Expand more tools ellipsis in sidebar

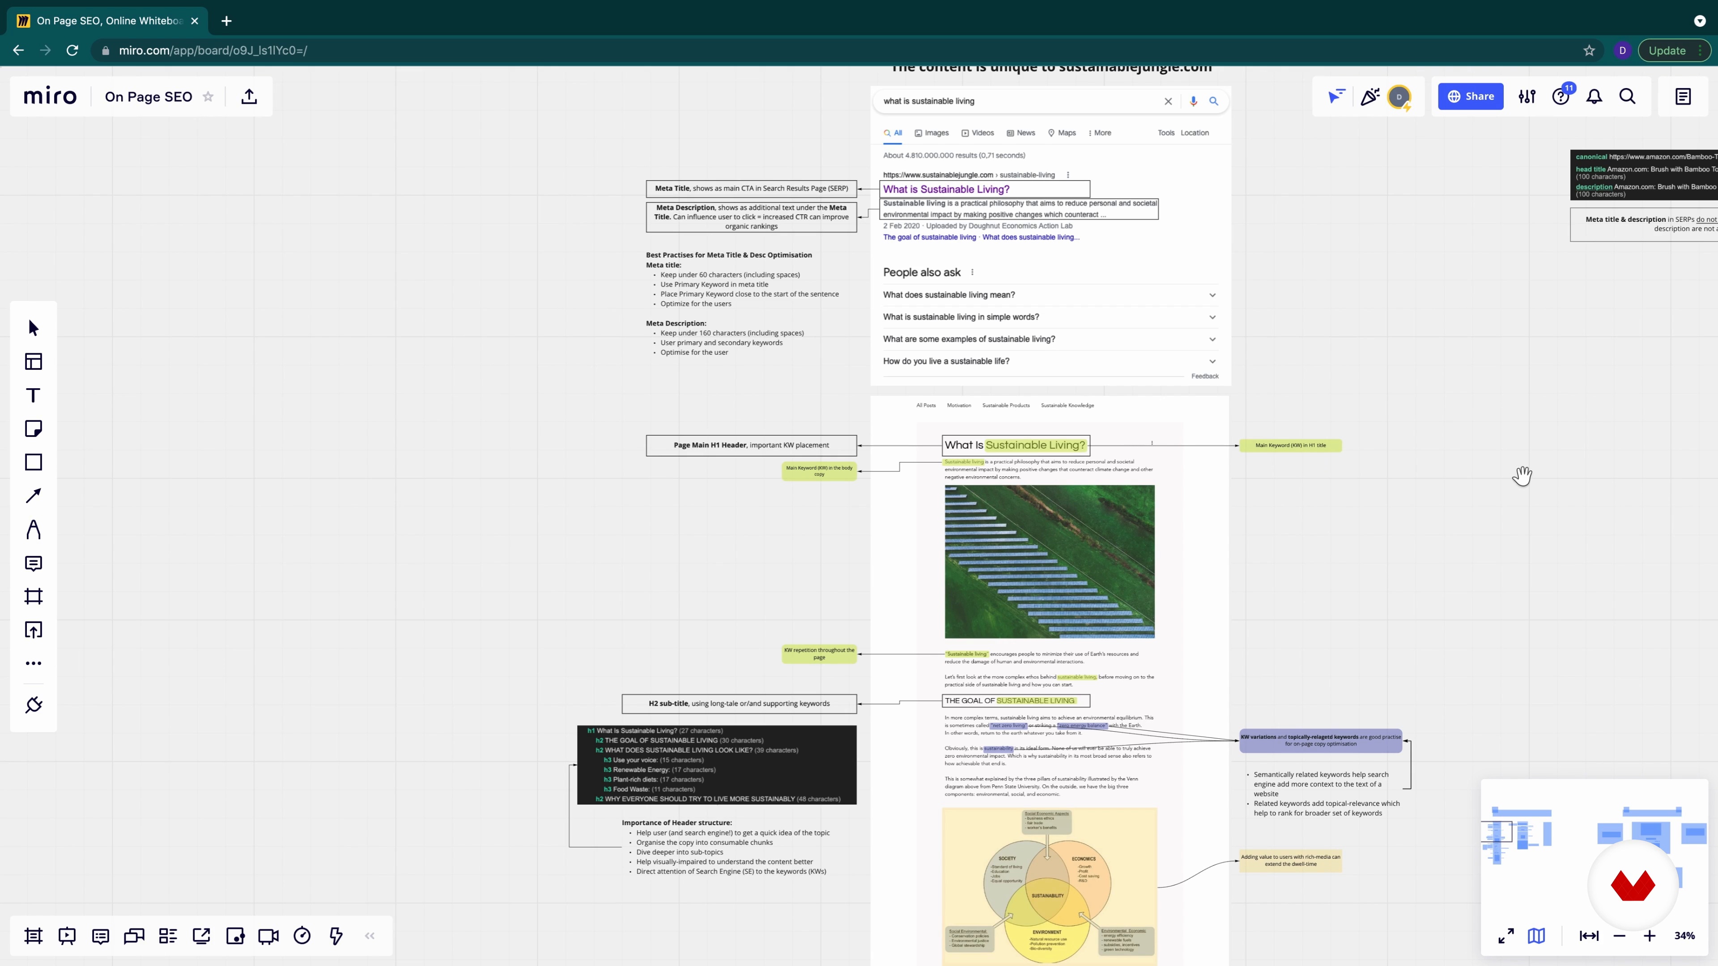pos(34,663)
